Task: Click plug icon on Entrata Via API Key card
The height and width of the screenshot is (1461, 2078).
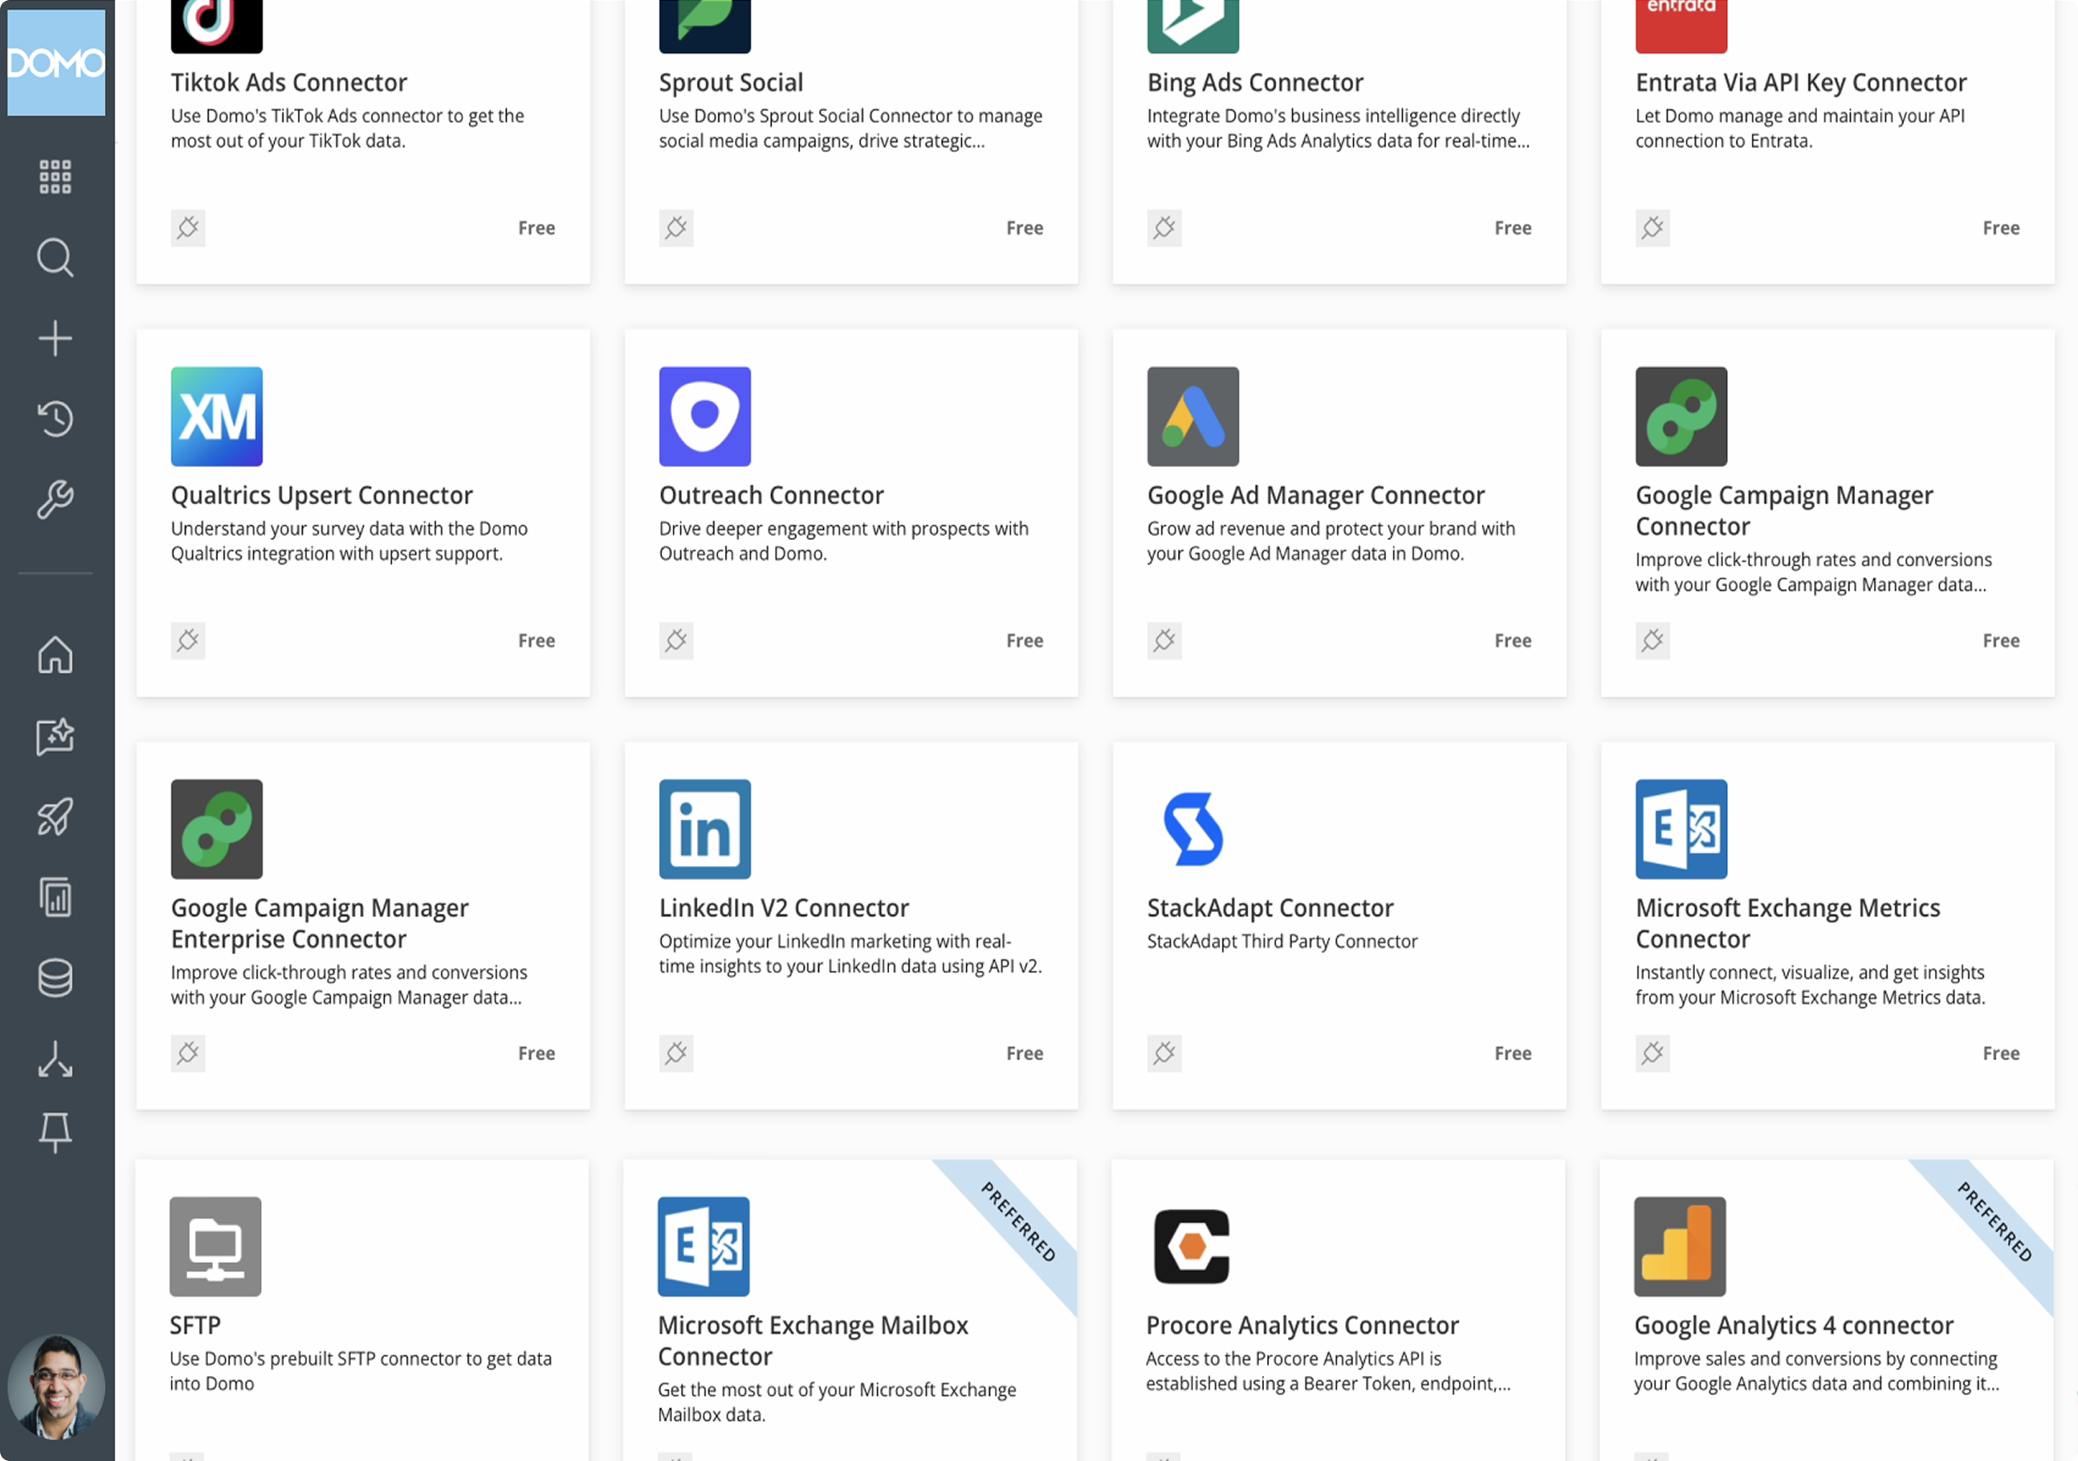Action: (1653, 228)
